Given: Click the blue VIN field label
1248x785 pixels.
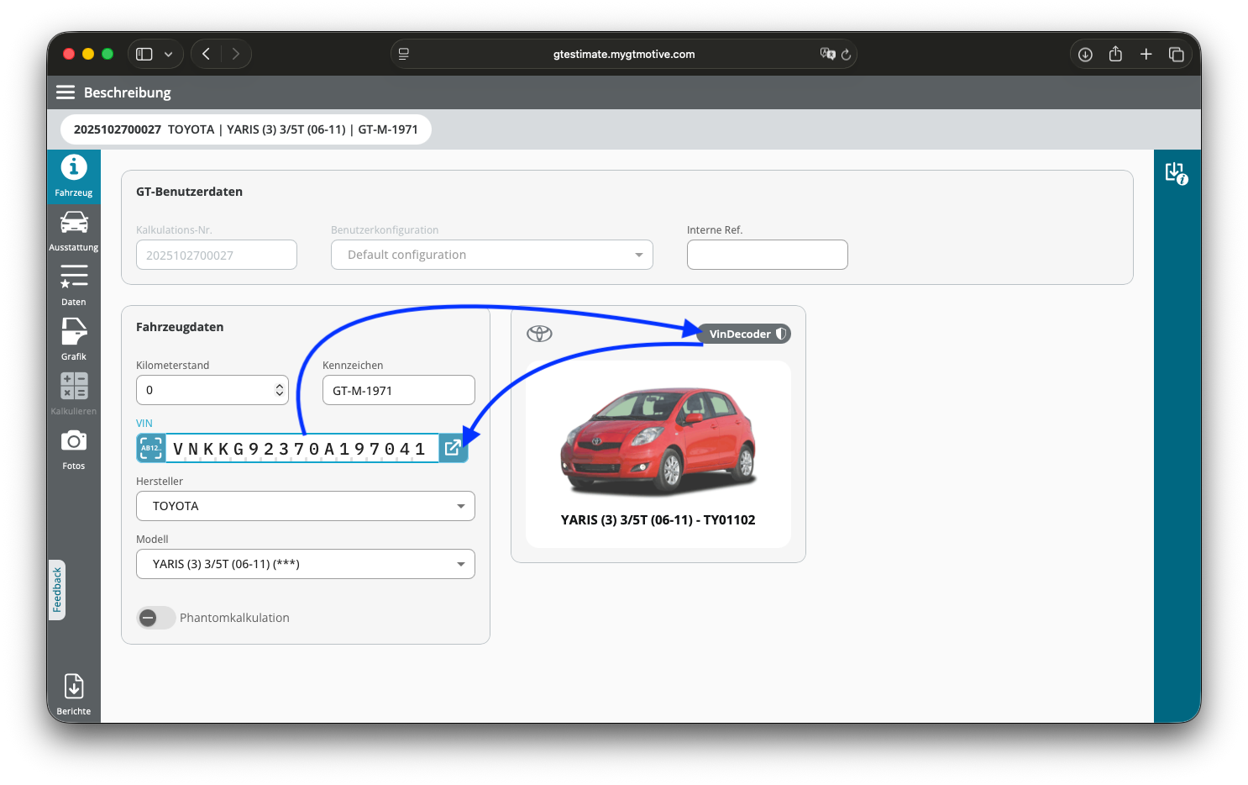Looking at the screenshot, I should 144,424.
